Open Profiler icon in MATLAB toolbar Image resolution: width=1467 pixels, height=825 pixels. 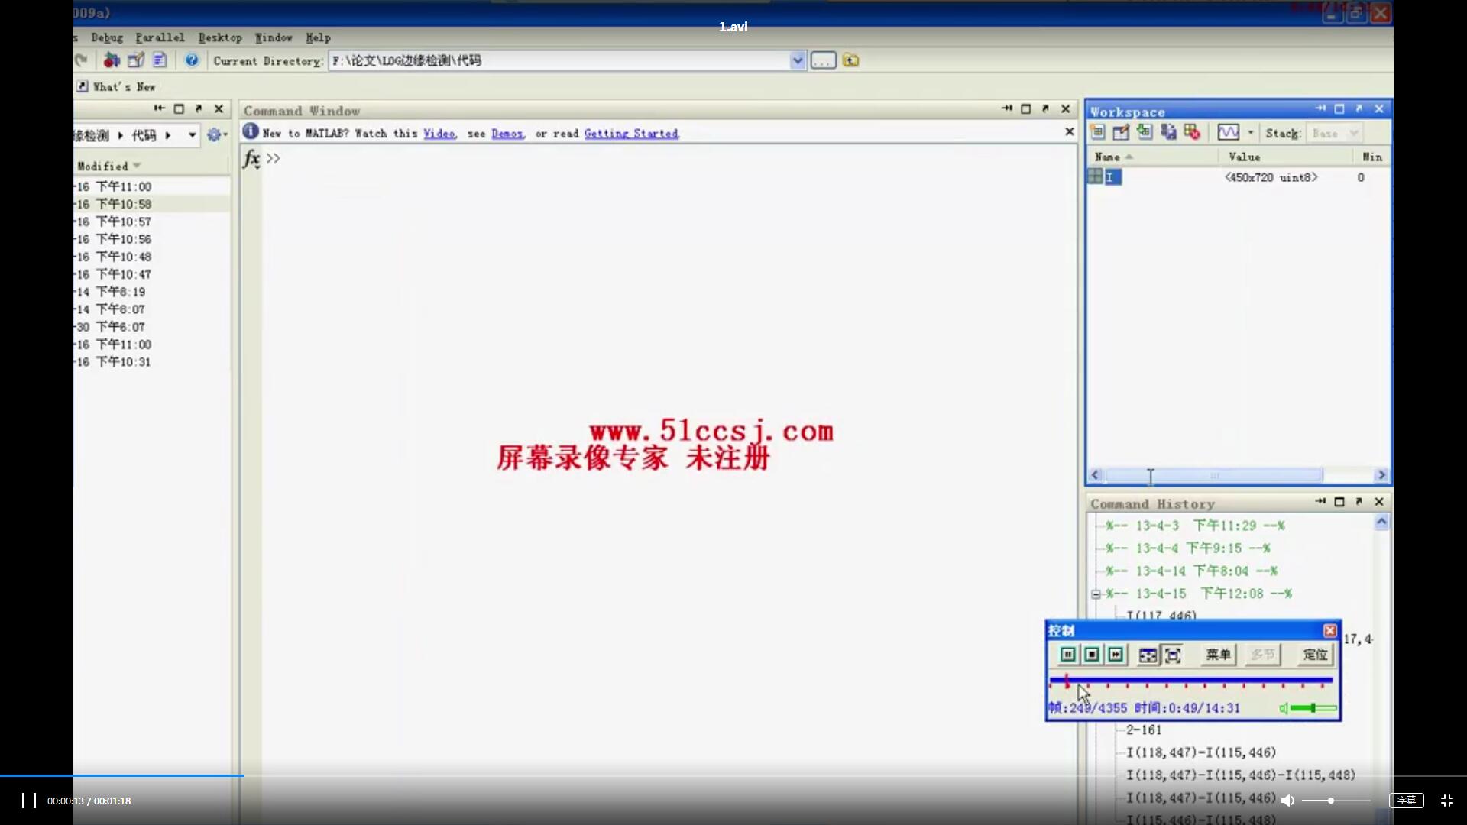pos(160,60)
